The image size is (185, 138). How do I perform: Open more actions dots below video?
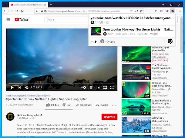click(114, 105)
